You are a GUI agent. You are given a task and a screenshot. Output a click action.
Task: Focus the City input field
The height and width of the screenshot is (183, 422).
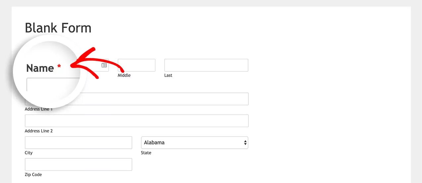click(x=78, y=143)
